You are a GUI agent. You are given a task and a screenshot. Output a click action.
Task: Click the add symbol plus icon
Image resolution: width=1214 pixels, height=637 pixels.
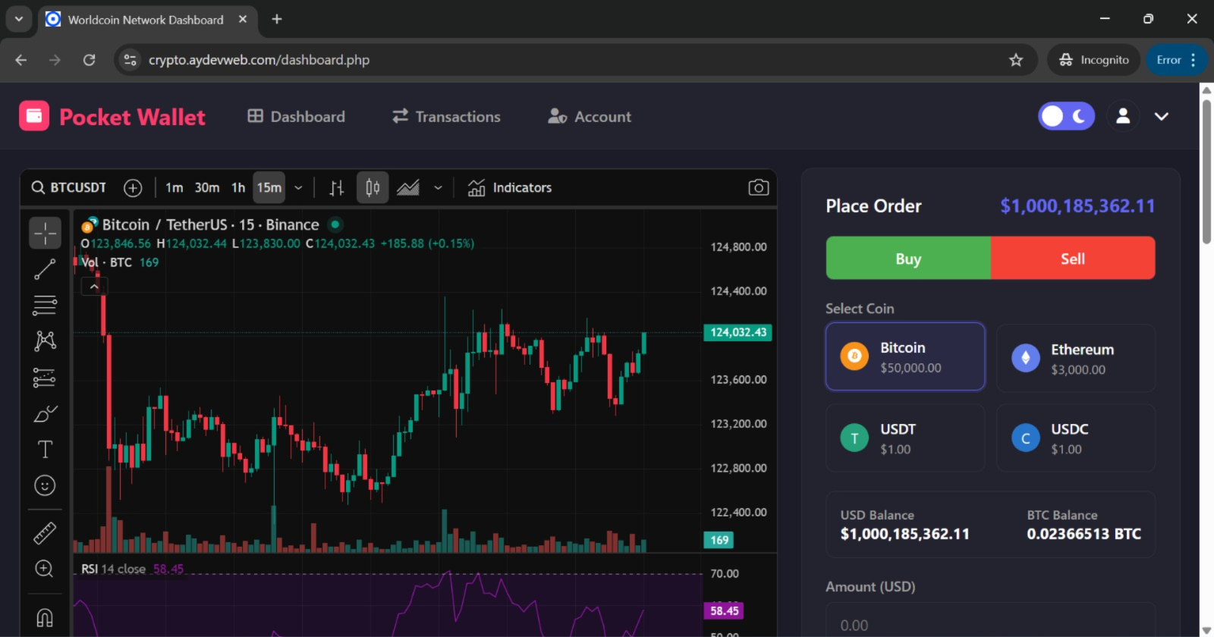pos(133,187)
